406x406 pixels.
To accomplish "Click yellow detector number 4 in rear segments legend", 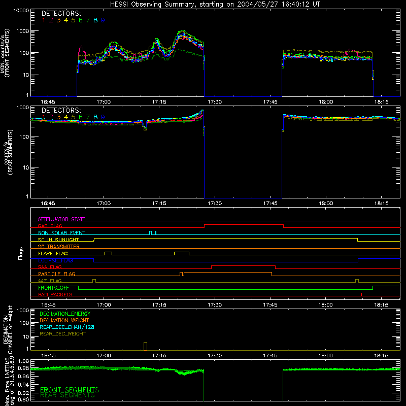I will click(66, 117).
